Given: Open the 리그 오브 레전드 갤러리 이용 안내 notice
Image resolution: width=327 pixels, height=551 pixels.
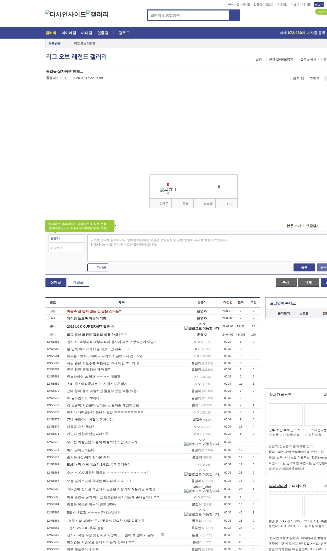Looking at the screenshot, I should [x=92, y=335].
